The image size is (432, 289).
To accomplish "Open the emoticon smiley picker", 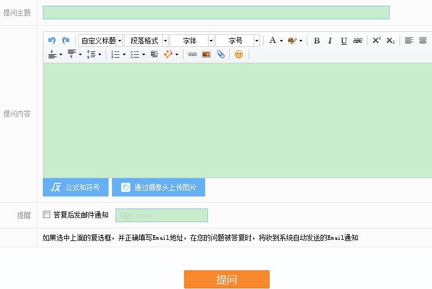I will [239, 55].
